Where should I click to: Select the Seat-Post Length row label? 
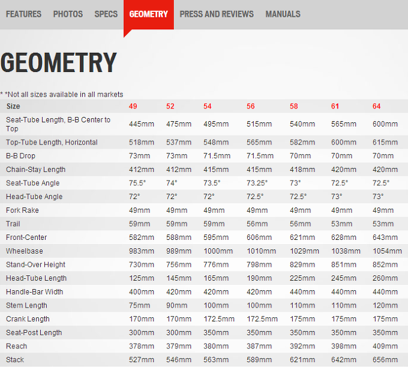34,333
